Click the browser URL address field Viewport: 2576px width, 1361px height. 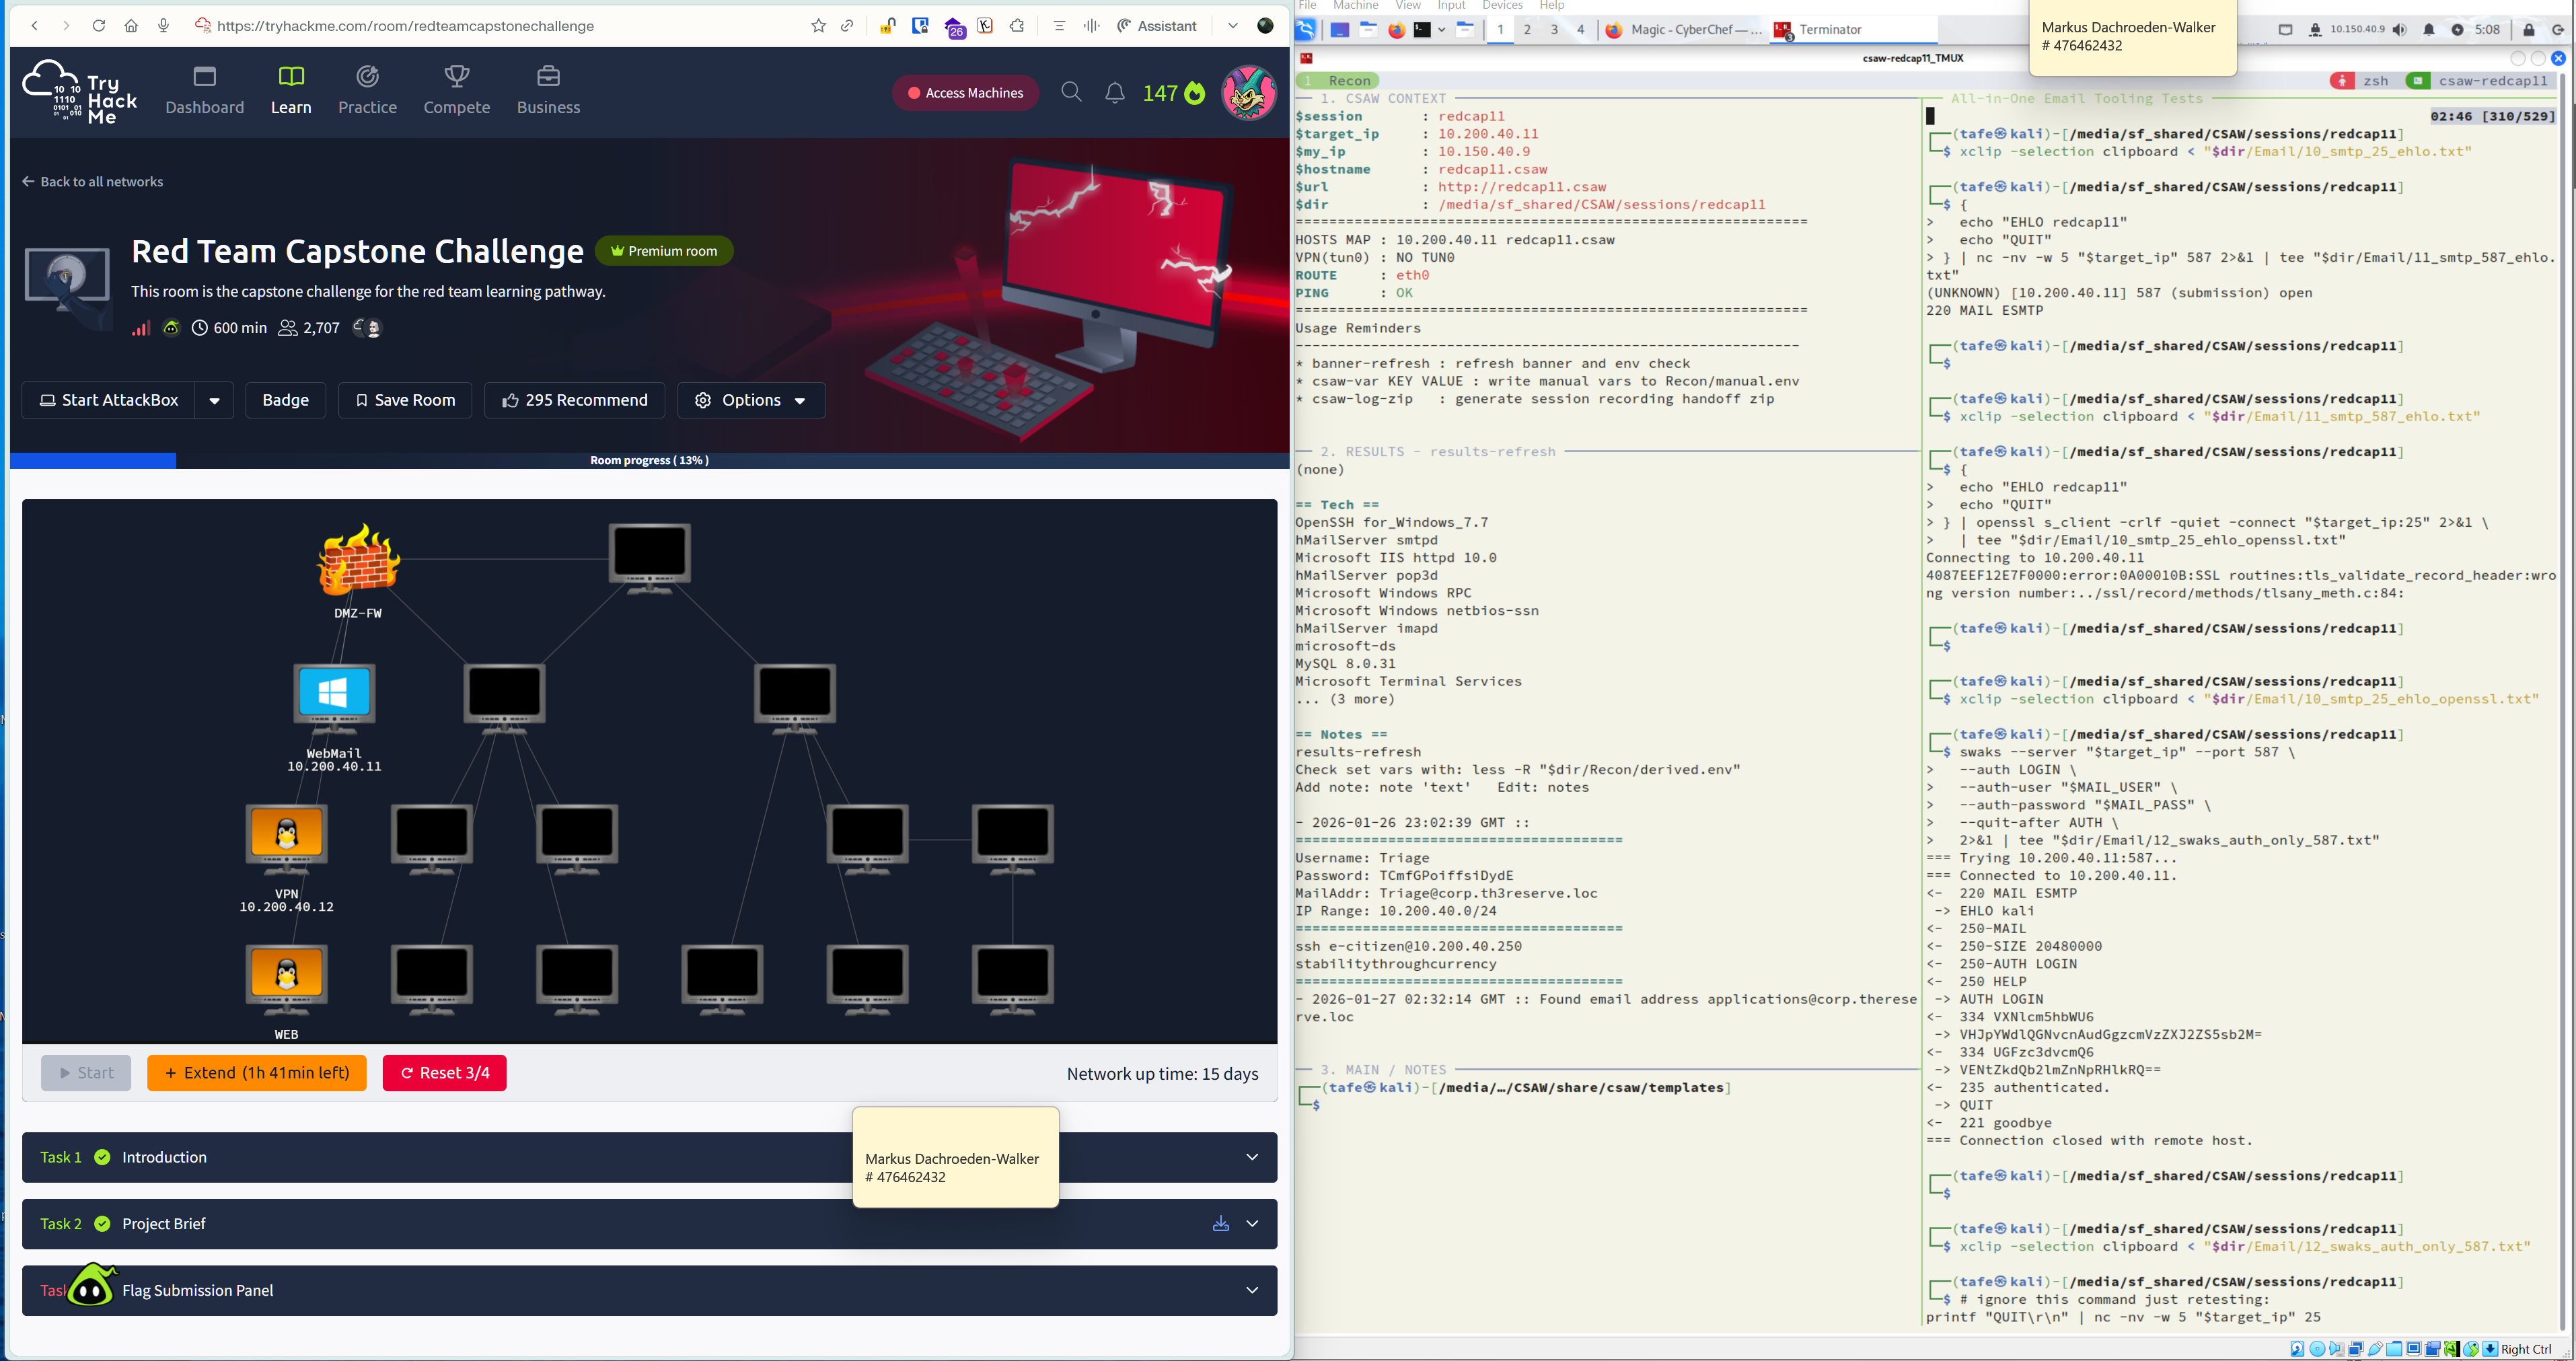(500, 26)
